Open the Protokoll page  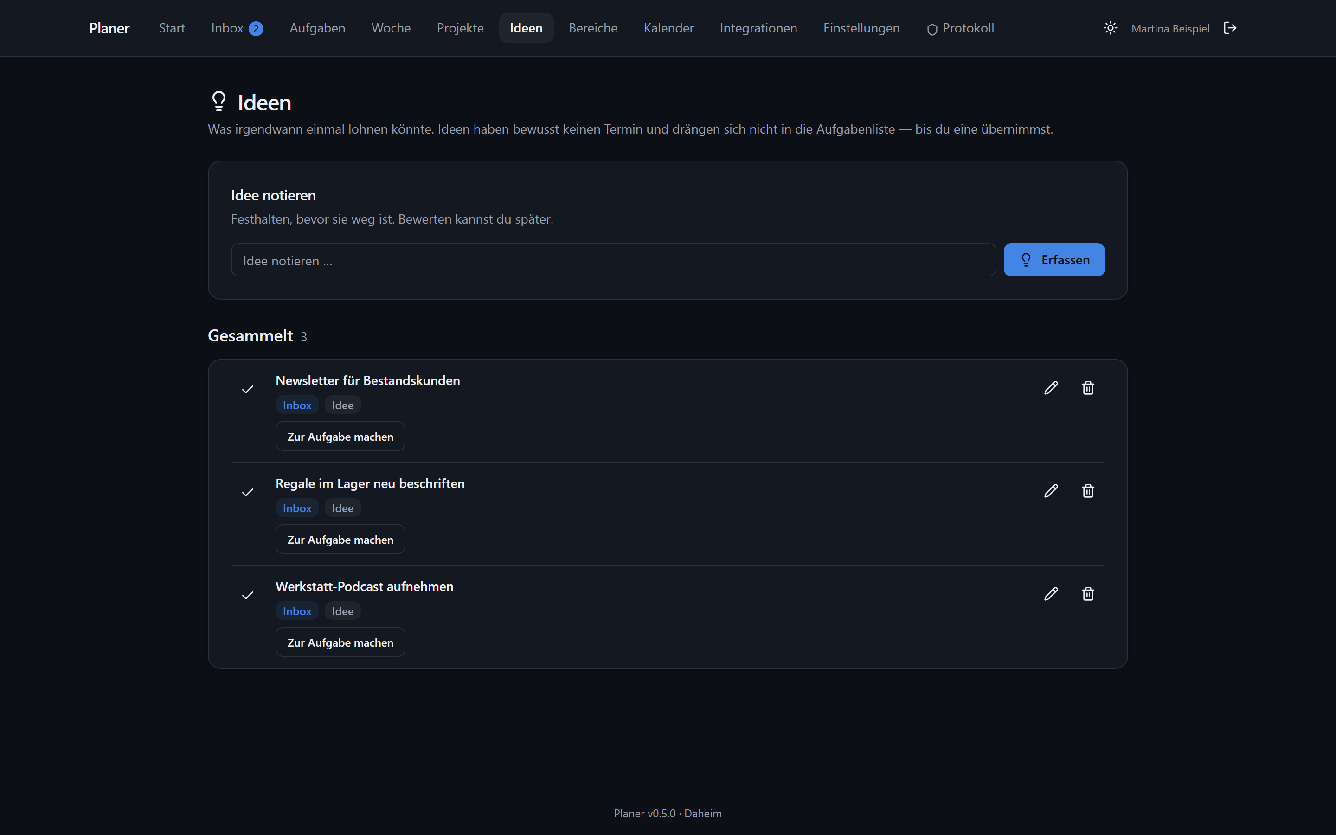click(x=961, y=28)
